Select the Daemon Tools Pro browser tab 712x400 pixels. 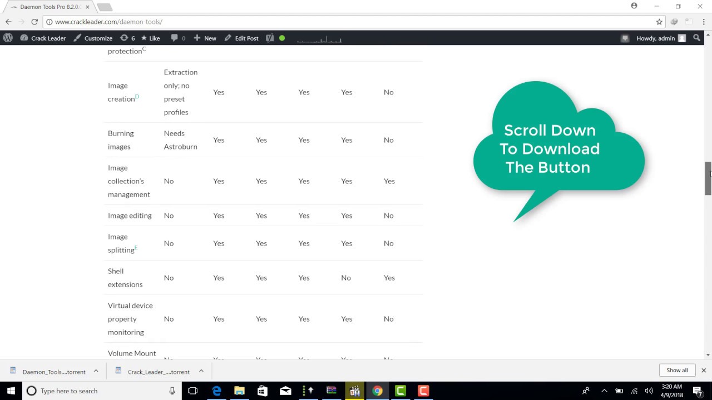pos(50,7)
